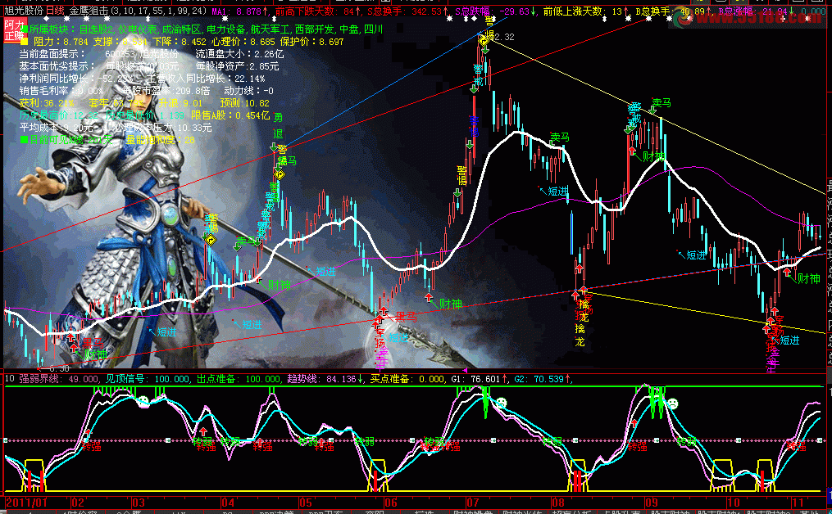Click the 金鹰狙击 indicator name

click(89, 11)
